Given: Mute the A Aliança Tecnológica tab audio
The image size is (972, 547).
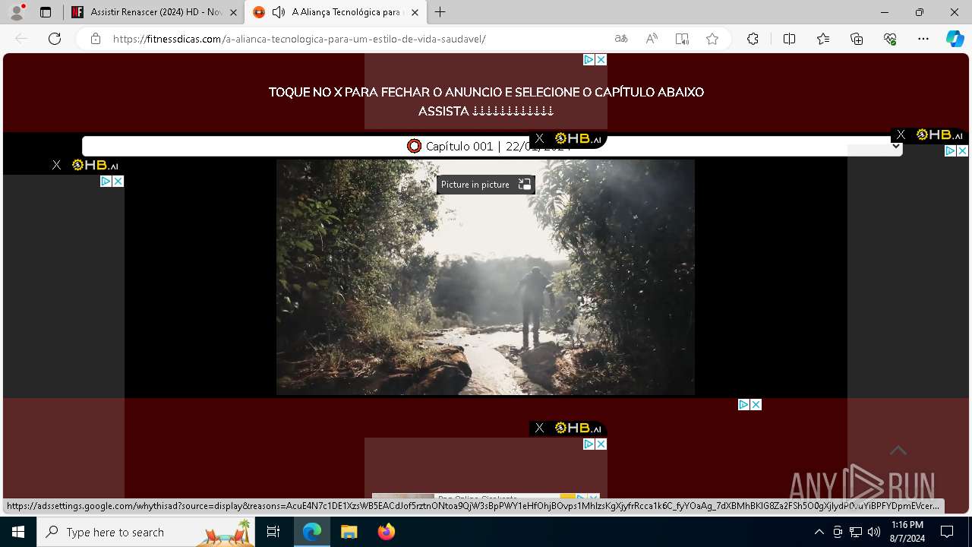Looking at the screenshot, I should (x=278, y=12).
